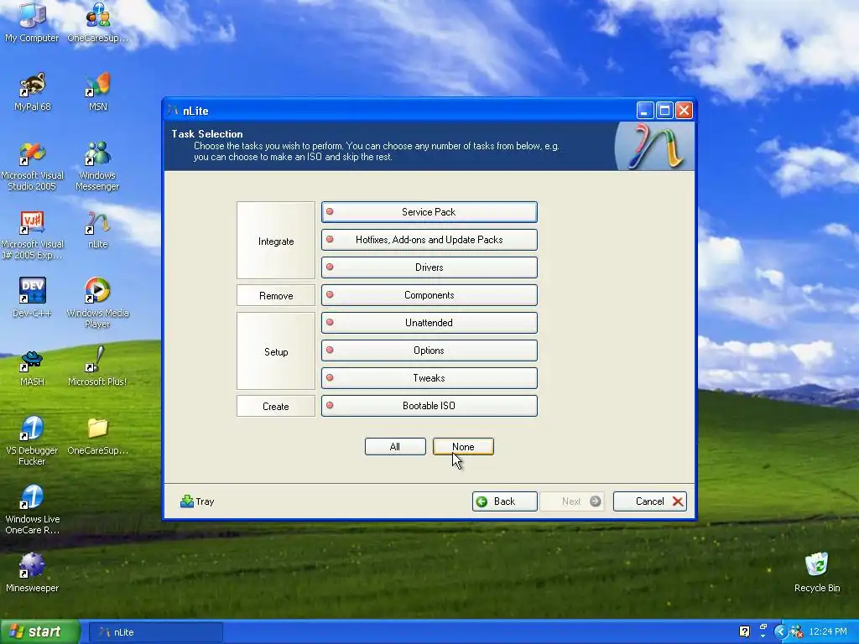Toggle the Tweaks setup task
Screen dimensions: 859x644
click(429, 378)
